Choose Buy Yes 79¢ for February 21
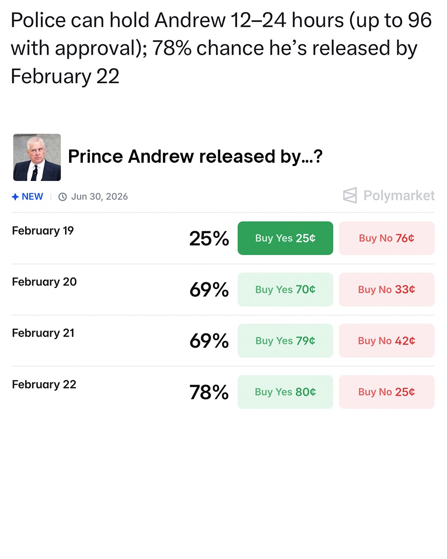Viewport: 447px width, 559px height. [x=285, y=341]
